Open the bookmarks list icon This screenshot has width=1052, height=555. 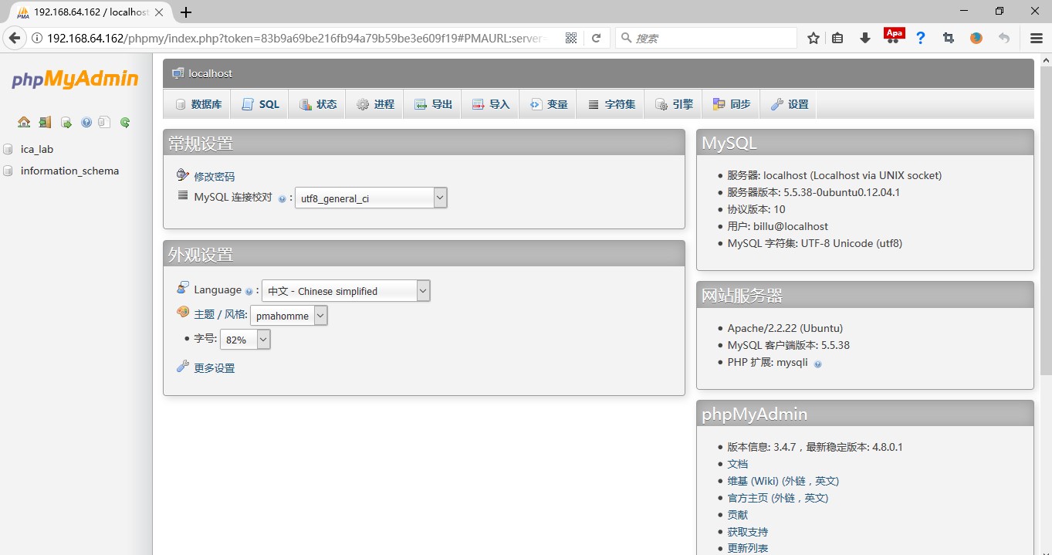click(837, 38)
